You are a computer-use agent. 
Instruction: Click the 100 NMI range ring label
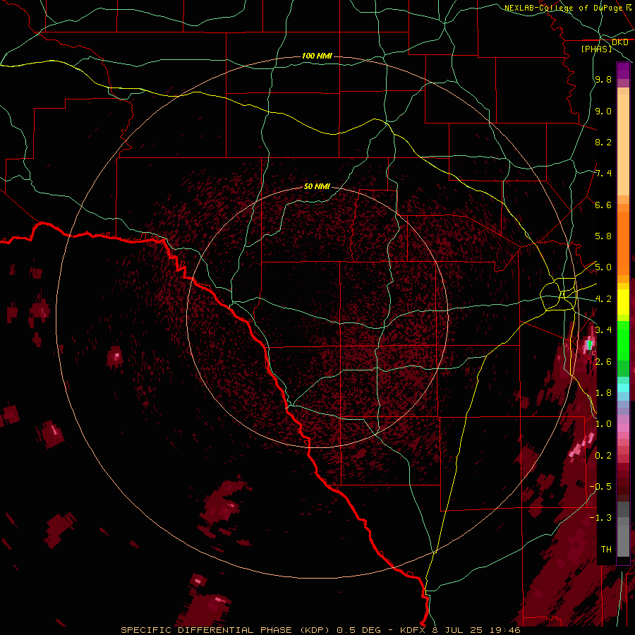click(317, 56)
